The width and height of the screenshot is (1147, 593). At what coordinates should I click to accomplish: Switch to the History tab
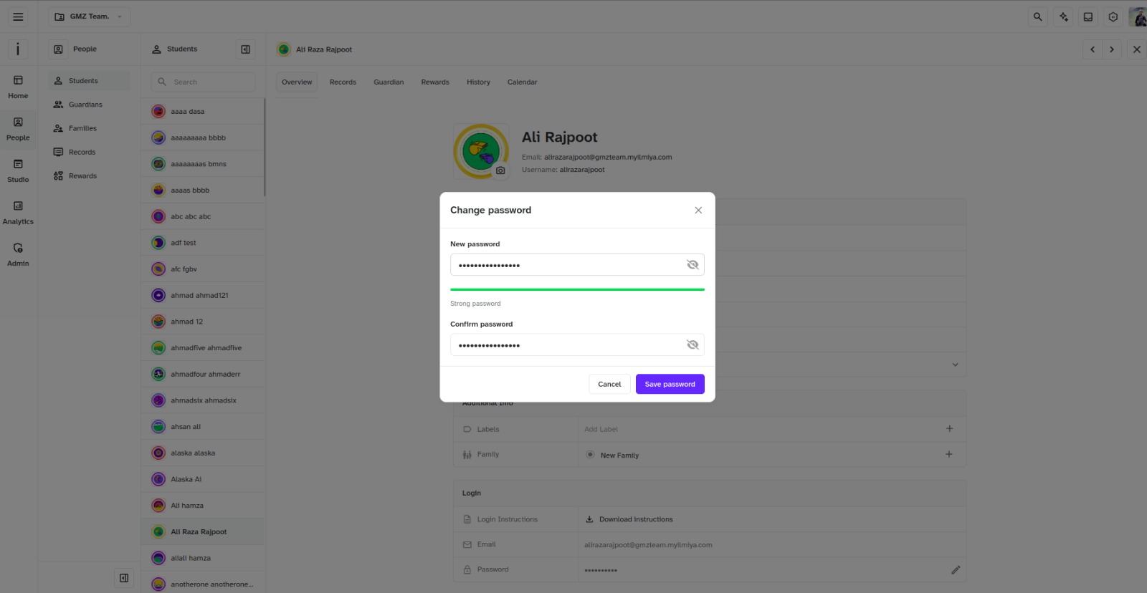coord(478,82)
